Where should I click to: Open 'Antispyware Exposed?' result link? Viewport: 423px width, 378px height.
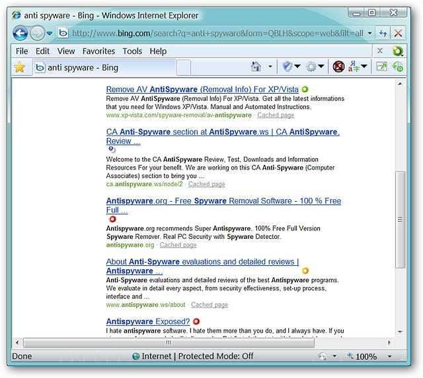[x=148, y=322]
